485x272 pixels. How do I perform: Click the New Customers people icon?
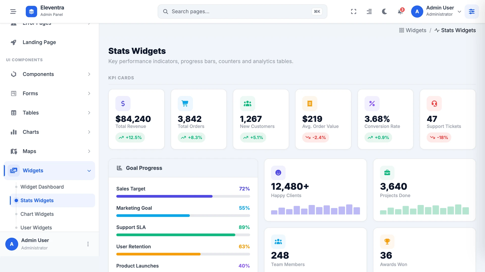tap(248, 104)
